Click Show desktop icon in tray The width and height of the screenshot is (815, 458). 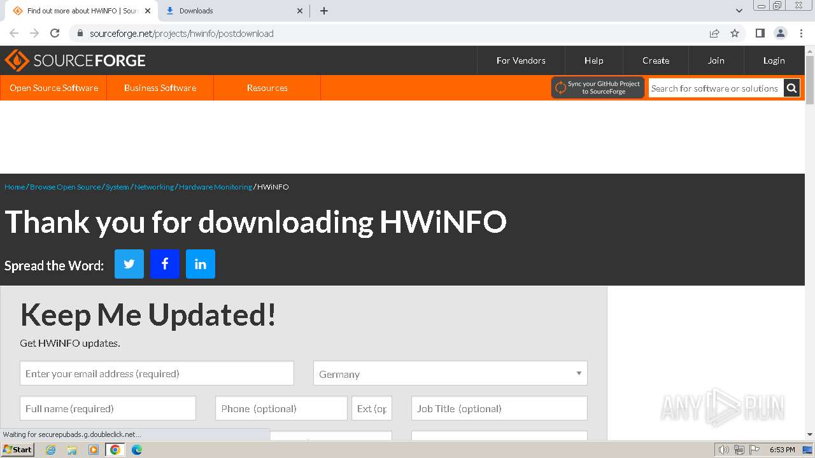click(x=808, y=450)
